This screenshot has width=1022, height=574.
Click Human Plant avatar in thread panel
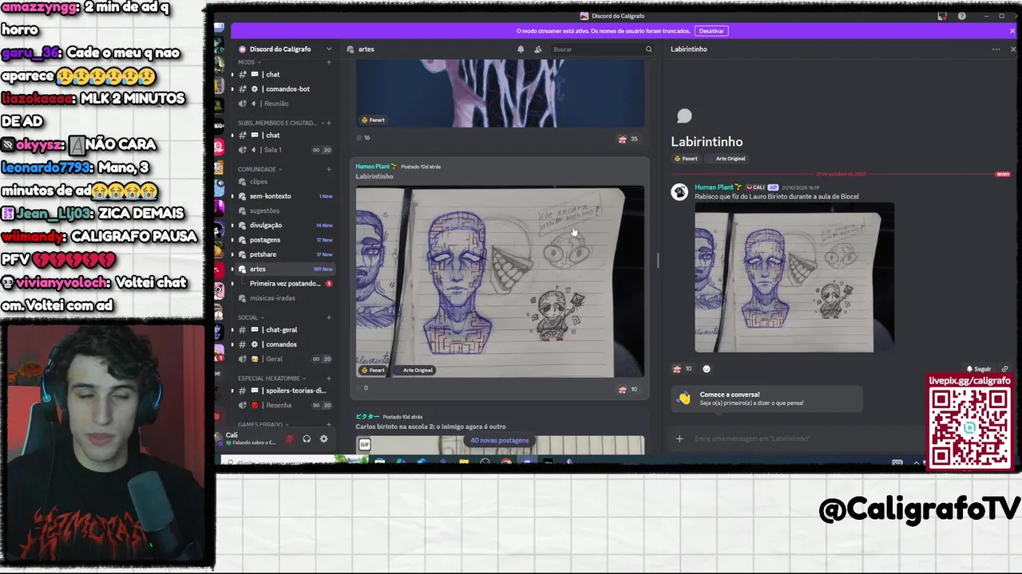[679, 192]
